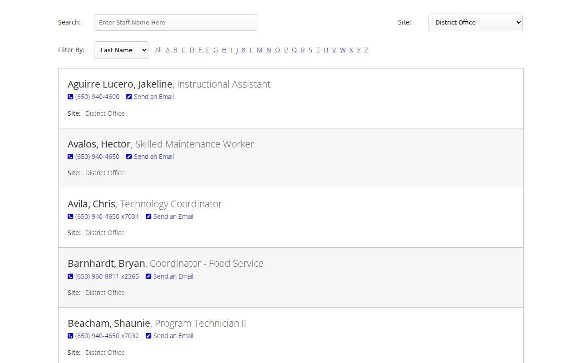Send an Email to Shaunie Beacham
The image size is (581, 363).
point(173,336)
